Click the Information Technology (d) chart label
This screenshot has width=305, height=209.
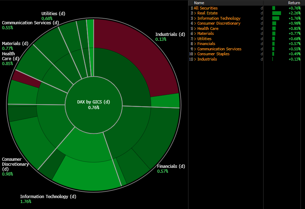[48, 197]
